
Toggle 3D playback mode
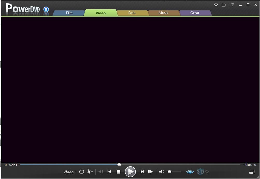[200, 172]
